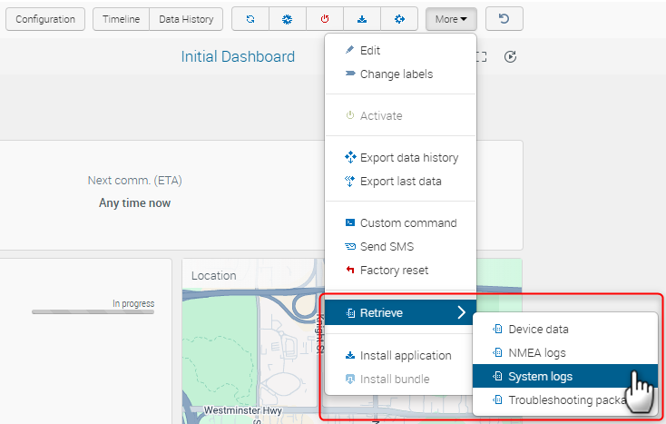Click the download install toolbar icon
666x424 pixels.
click(x=362, y=19)
